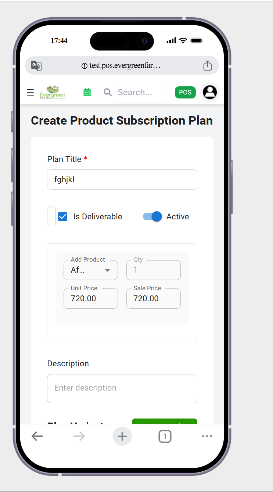Screen dimensions: 273x492
Task: Open a new tab with the plus icon
Action: [x=122, y=436]
